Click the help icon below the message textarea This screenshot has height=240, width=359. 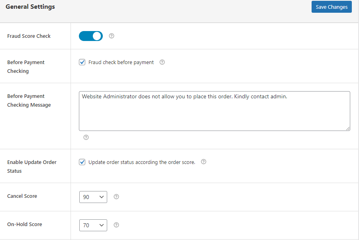(x=86, y=137)
